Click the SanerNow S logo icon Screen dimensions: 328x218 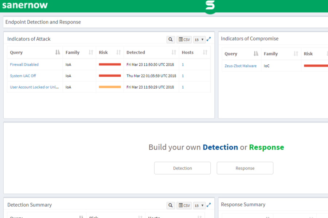point(210,6)
